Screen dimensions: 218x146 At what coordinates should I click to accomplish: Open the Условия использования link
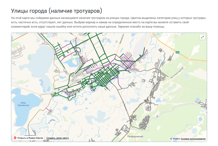pyautogui.click(x=193, y=139)
